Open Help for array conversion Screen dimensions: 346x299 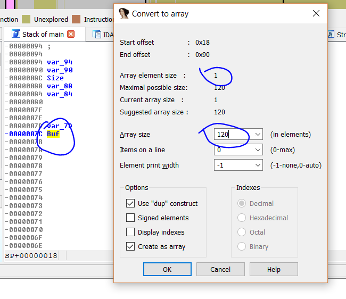click(x=274, y=269)
